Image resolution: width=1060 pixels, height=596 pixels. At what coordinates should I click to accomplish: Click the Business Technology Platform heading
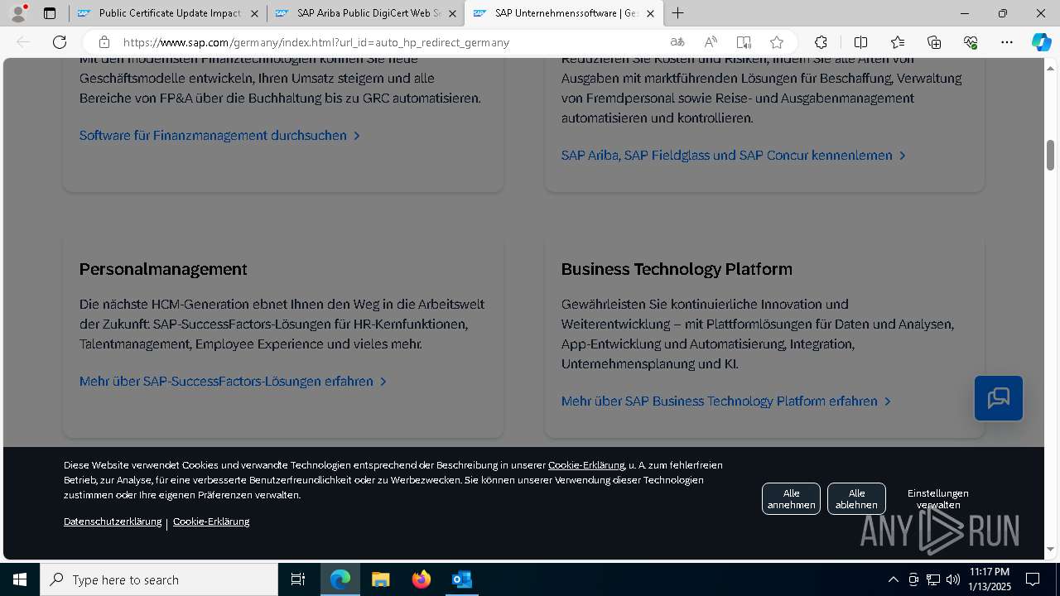coord(677,269)
